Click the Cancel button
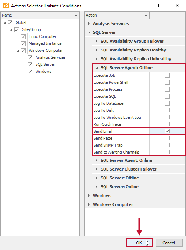Screen dimensions: 186x250 (169, 243)
